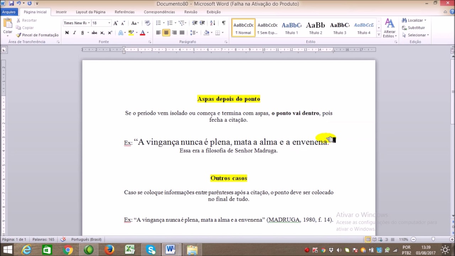Open Word help question mark
Viewport: 455px width, 256px height.
[451, 12]
